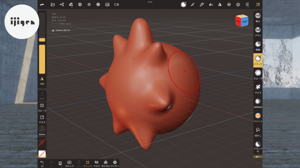Open the Nomad main menu logo icon
This screenshot has width=300, height=168.
coord(42,4)
